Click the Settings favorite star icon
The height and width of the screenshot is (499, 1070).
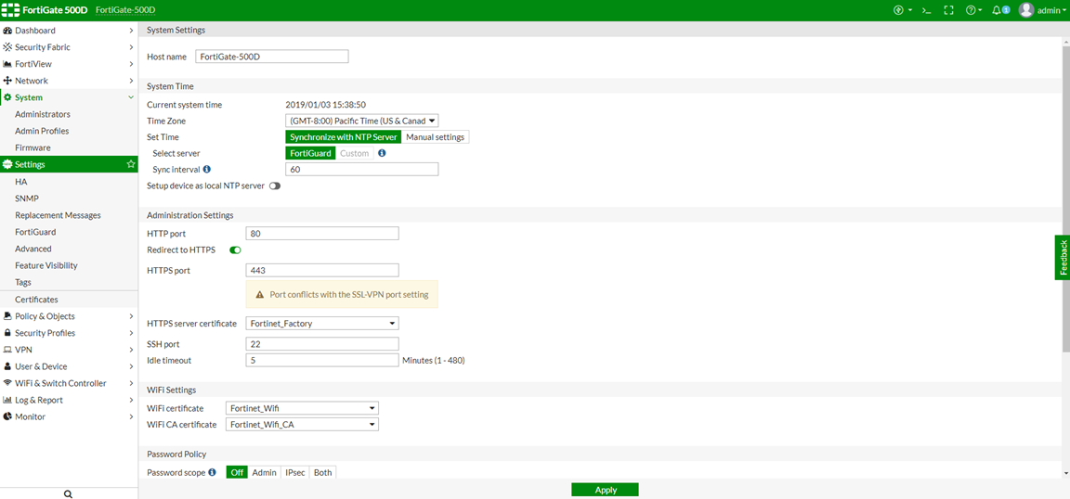pyautogui.click(x=131, y=164)
